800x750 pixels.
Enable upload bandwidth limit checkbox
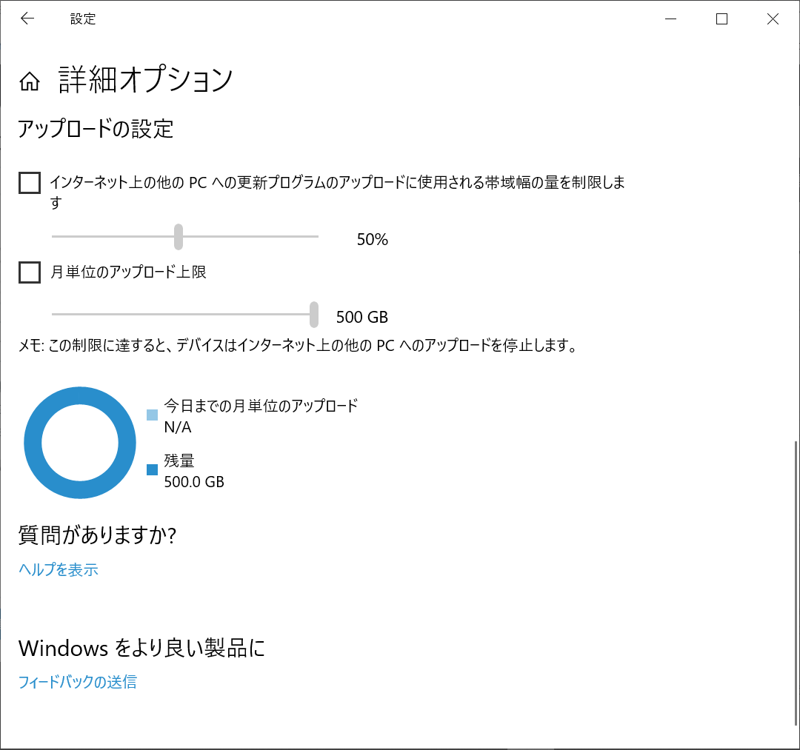click(30, 183)
